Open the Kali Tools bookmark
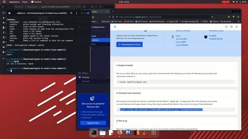248x139 pixels. 117,22
